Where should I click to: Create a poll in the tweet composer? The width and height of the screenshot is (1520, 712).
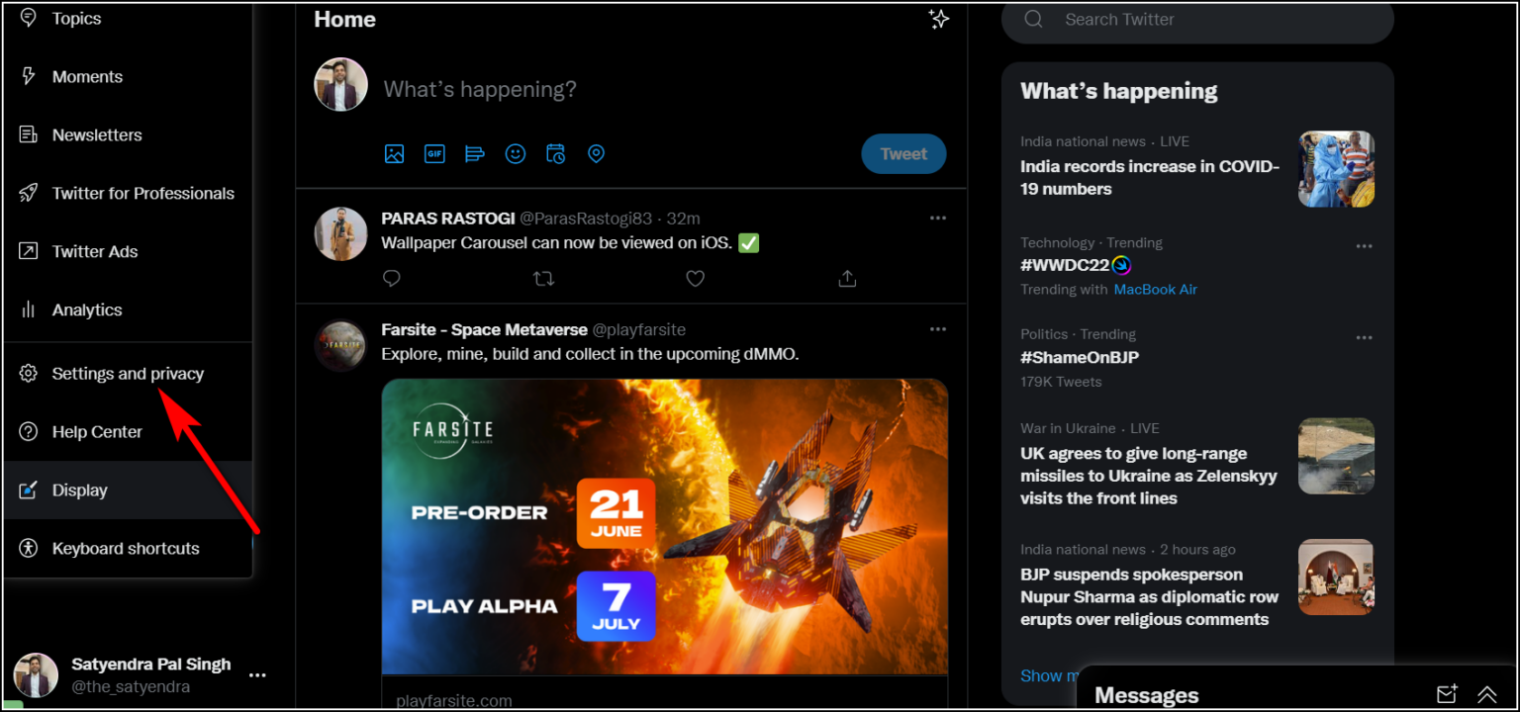(475, 153)
